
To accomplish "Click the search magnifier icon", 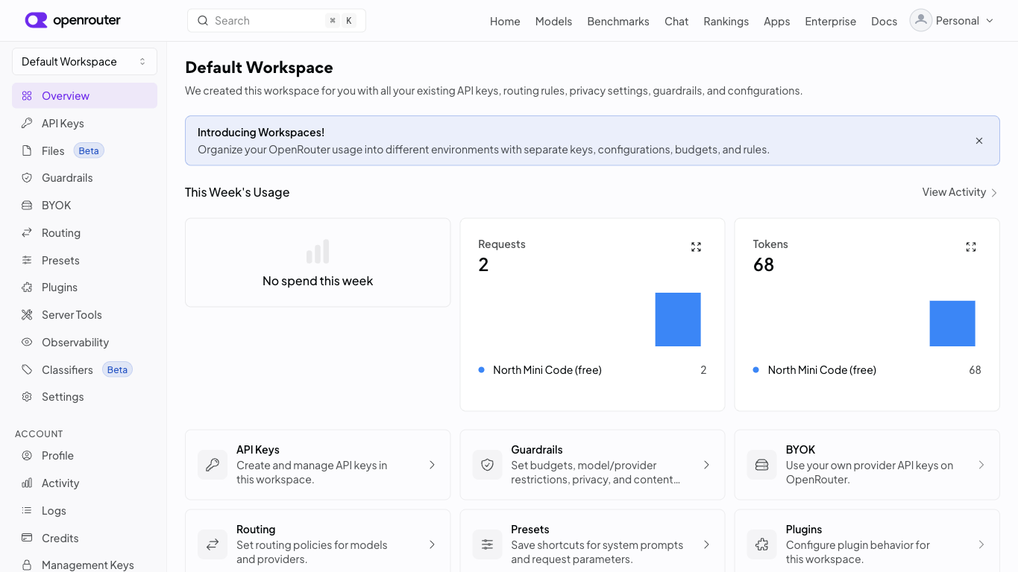I will 202,21.
